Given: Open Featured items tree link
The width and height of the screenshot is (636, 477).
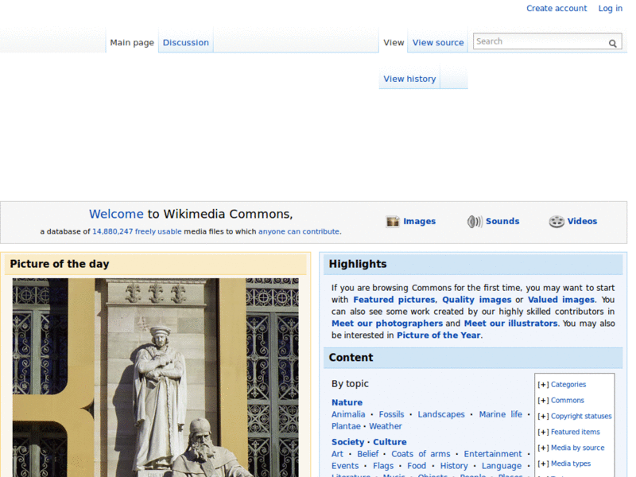Looking at the screenshot, I should tap(575, 432).
